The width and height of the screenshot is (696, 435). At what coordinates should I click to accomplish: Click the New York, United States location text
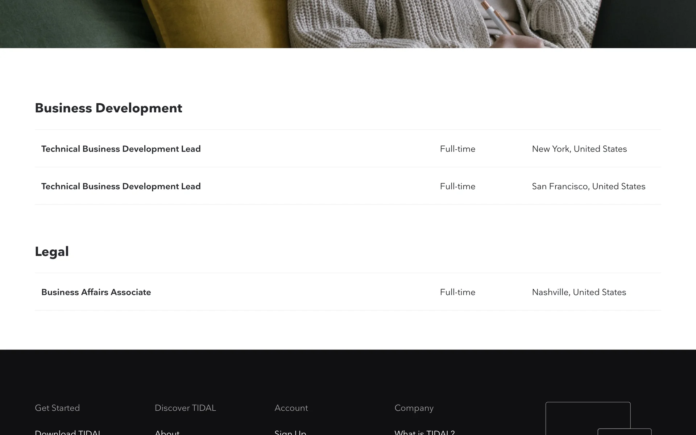point(579,149)
